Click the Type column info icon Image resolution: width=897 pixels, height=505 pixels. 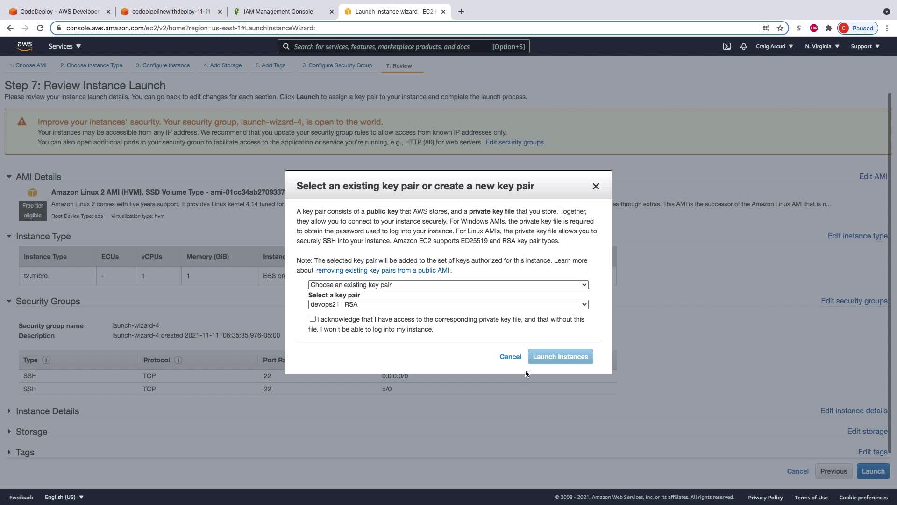[46, 360]
